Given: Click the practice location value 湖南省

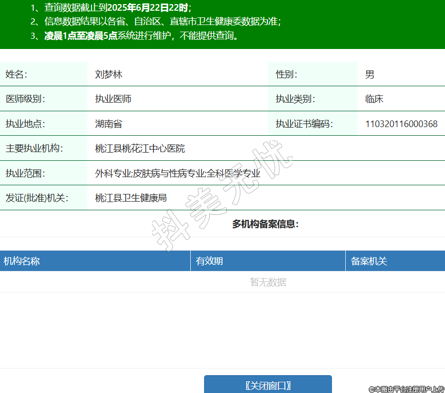Looking at the screenshot, I should (108, 124).
